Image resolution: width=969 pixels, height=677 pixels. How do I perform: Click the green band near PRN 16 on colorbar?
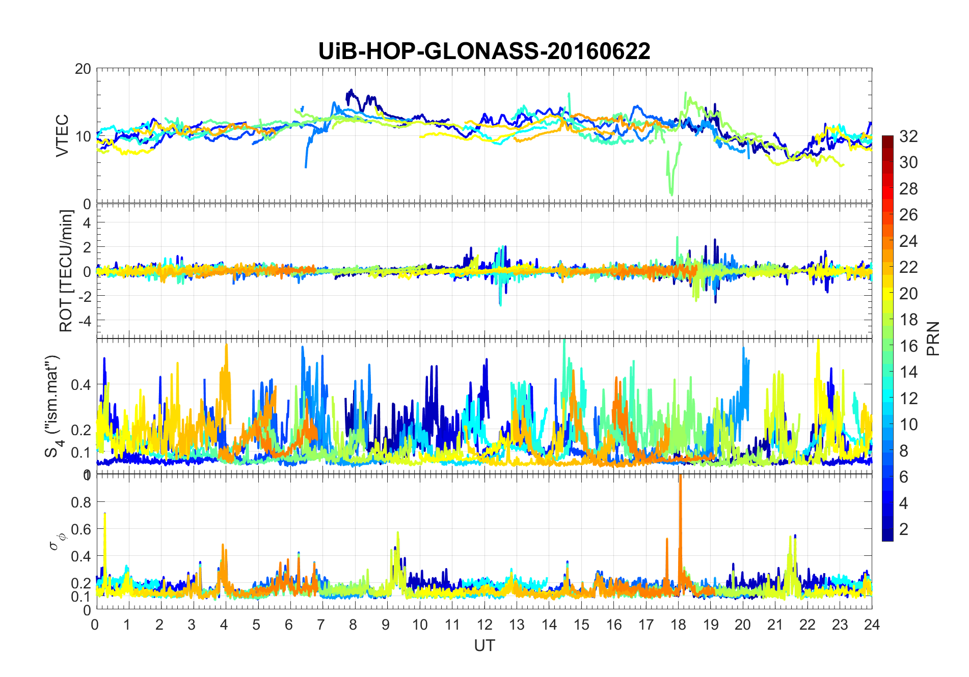click(887, 346)
